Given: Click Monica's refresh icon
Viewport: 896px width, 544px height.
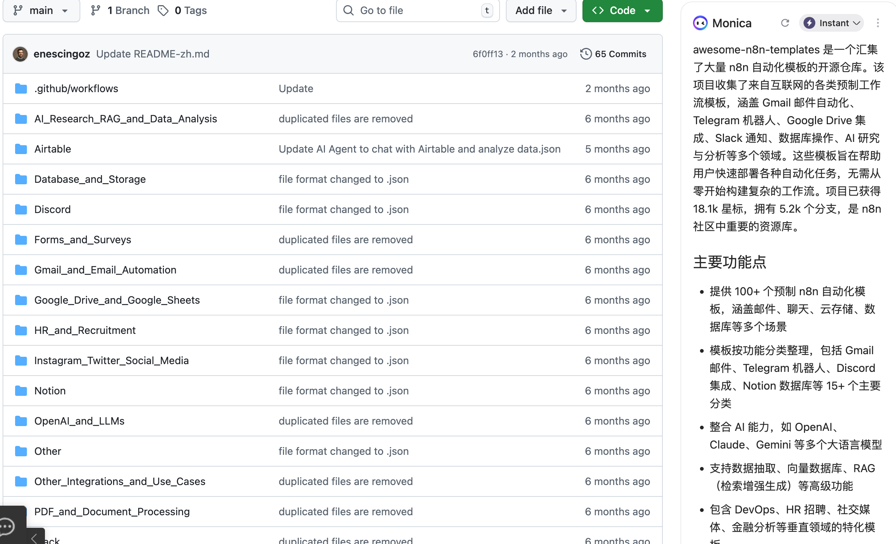Looking at the screenshot, I should pyautogui.click(x=785, y=23).
